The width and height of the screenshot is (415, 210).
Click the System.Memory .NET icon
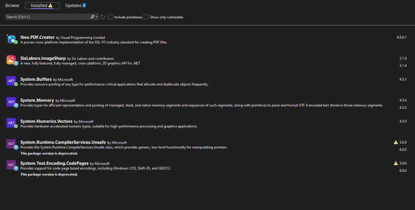[x=11, y=102]
